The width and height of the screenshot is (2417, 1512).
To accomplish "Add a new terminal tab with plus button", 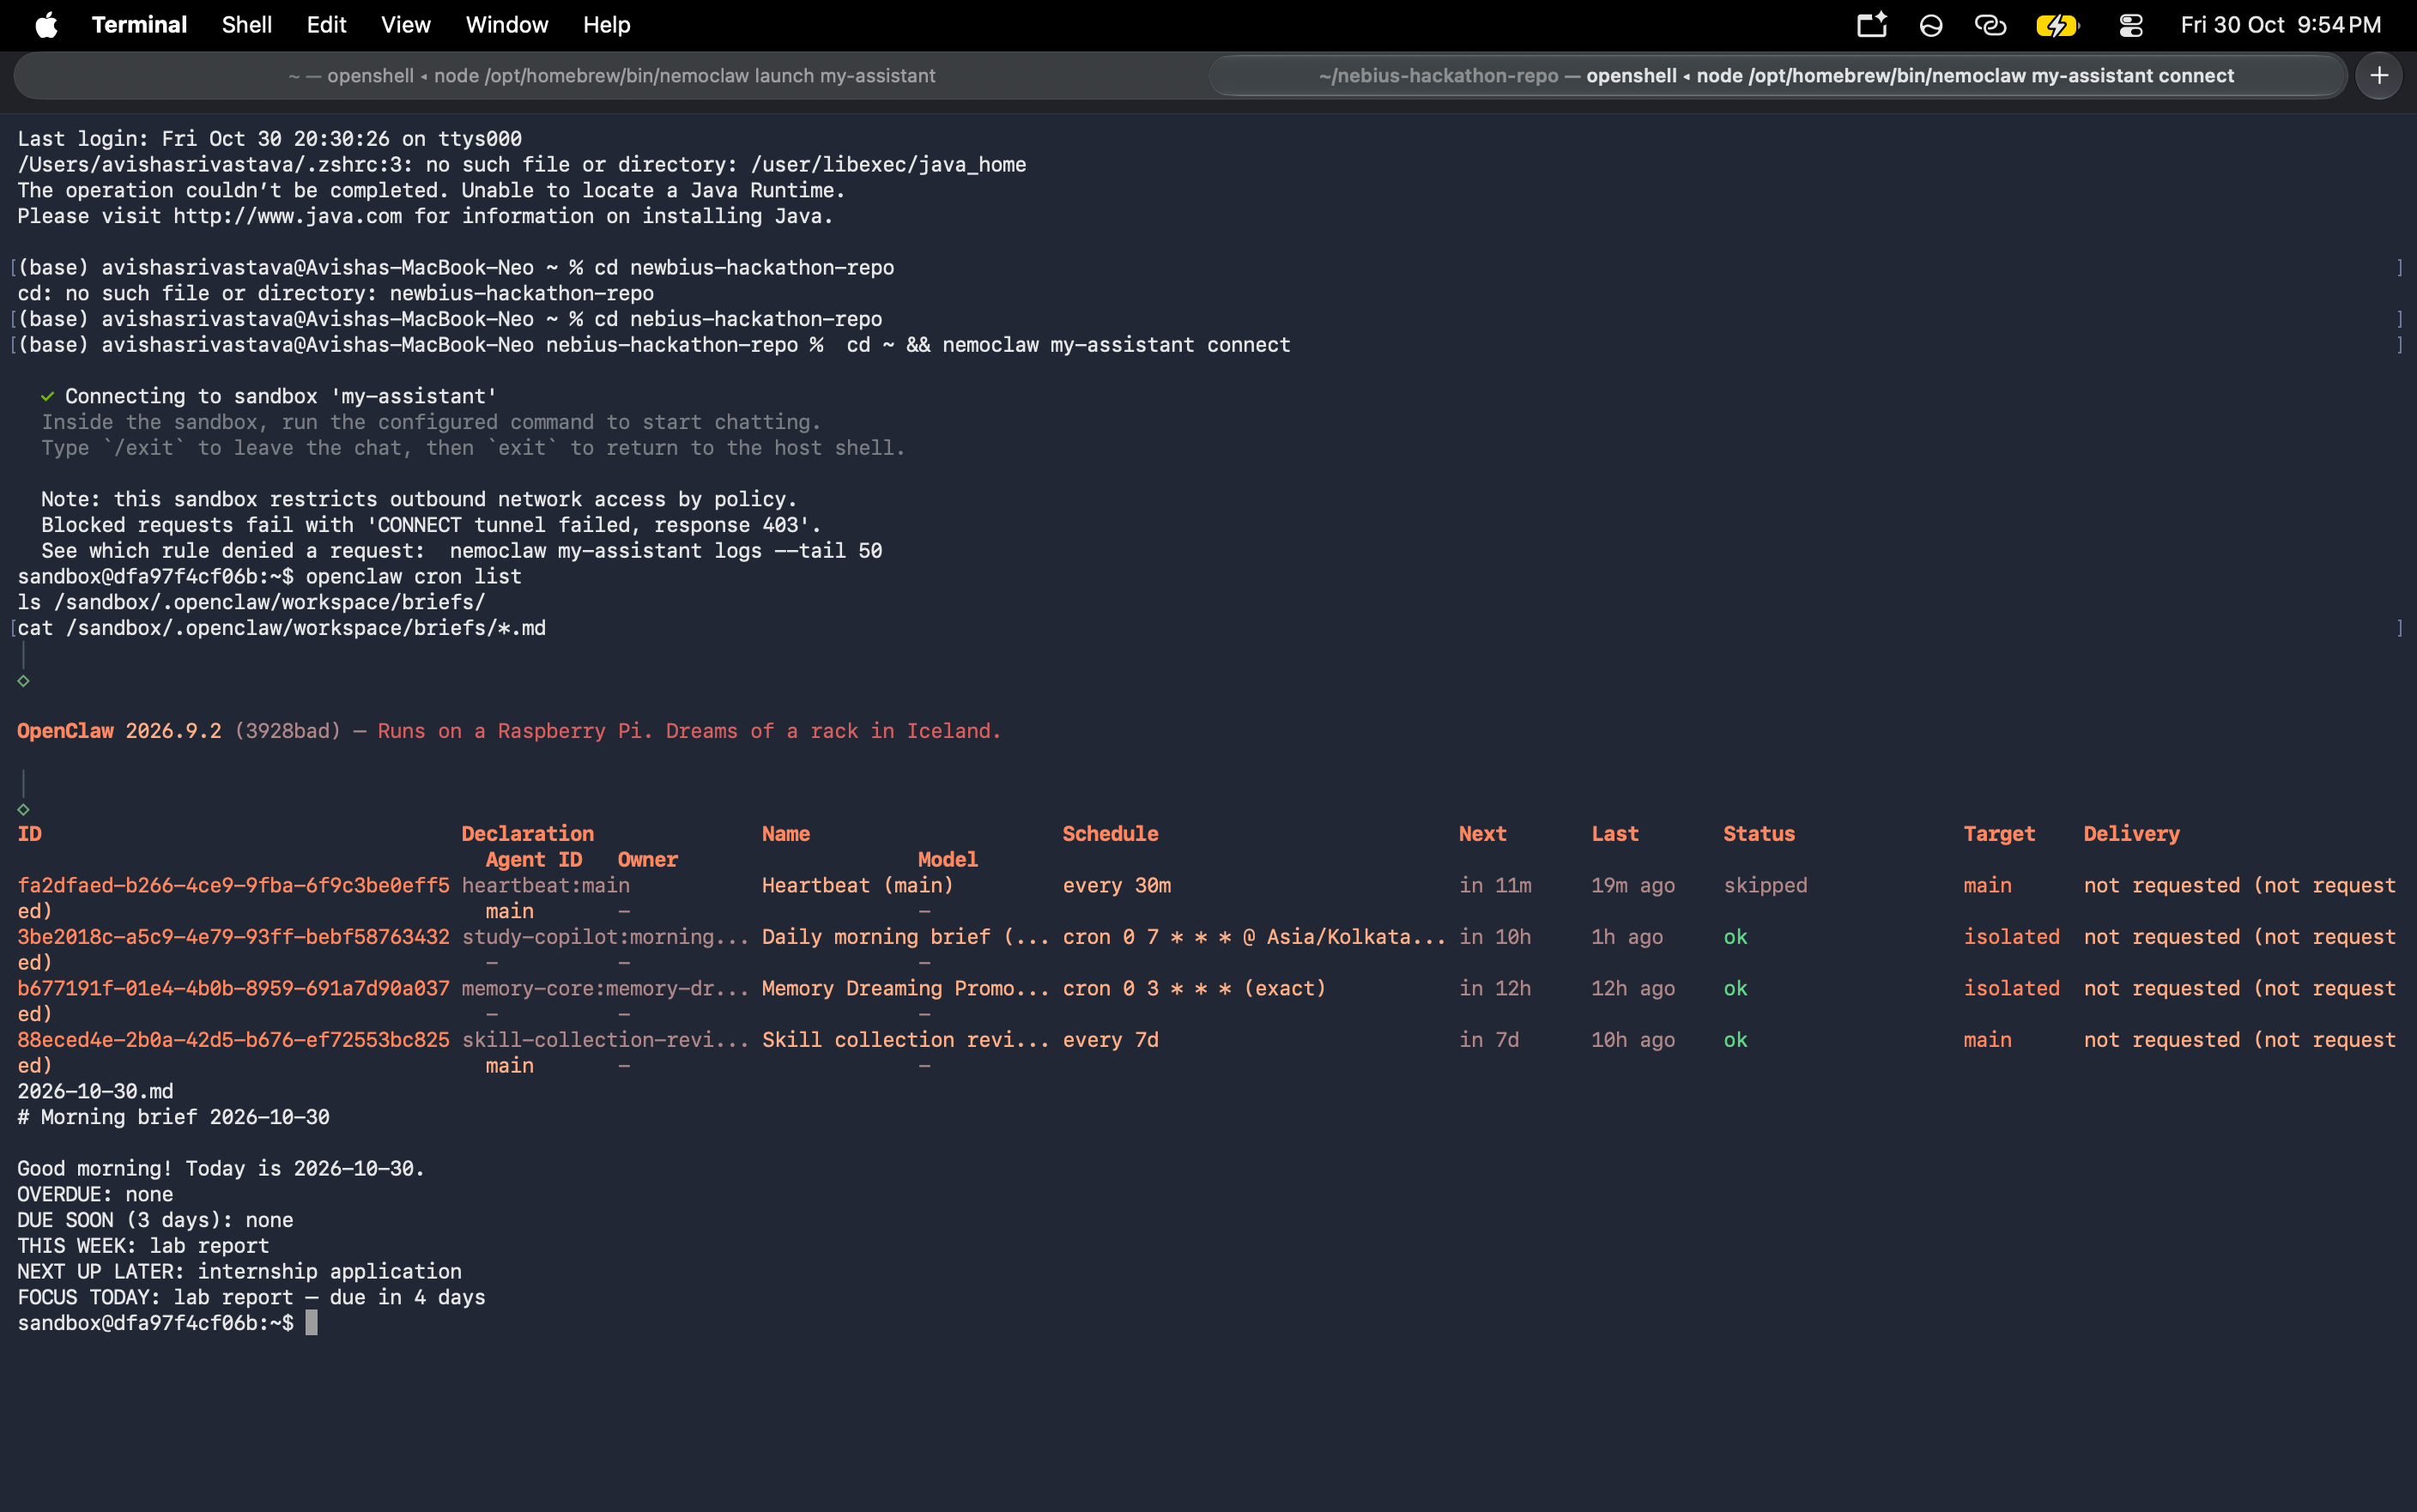I will coord(2379,76).
